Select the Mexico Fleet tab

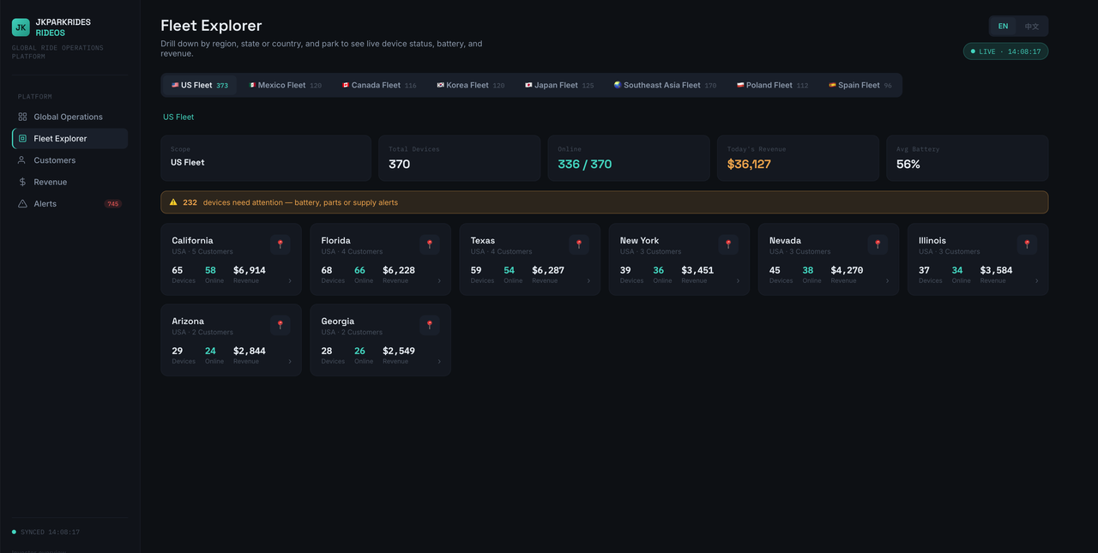[286, 85]
